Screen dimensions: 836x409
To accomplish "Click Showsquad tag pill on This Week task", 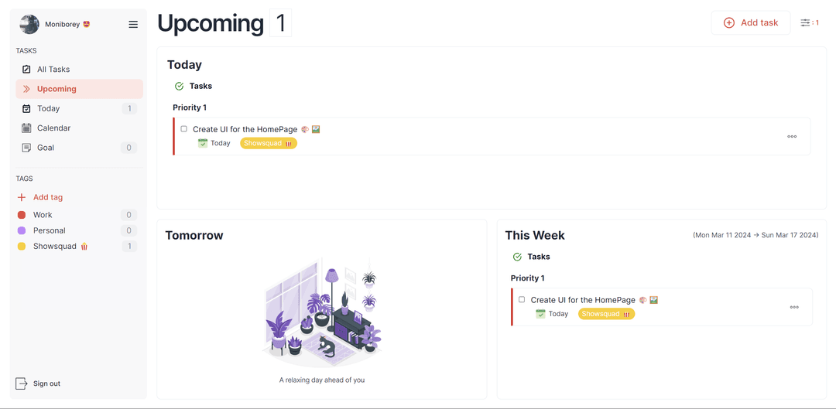I will tap(606, 314).
